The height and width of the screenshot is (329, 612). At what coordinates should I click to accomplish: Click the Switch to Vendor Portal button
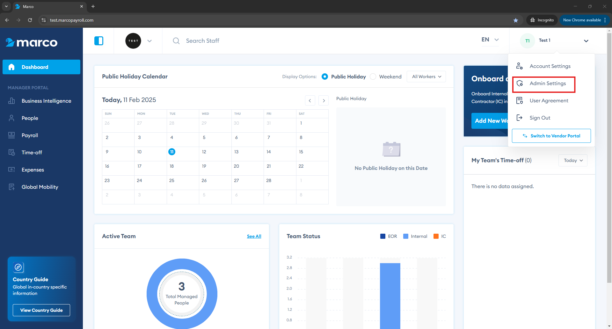point(551,136)
